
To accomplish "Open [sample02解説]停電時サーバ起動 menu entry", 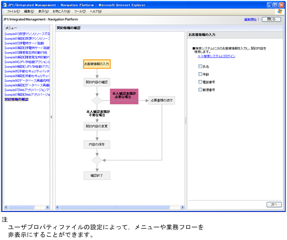I will click(x=27, y=48).
